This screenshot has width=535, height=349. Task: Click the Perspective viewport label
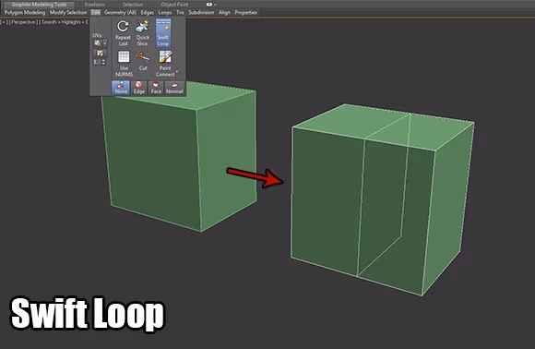tap(23, 22)
